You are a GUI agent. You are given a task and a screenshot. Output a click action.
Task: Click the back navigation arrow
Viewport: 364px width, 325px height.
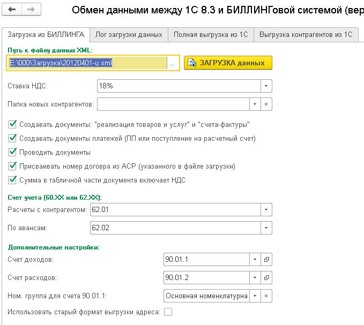pyautogui.click(x=13, y=10)
